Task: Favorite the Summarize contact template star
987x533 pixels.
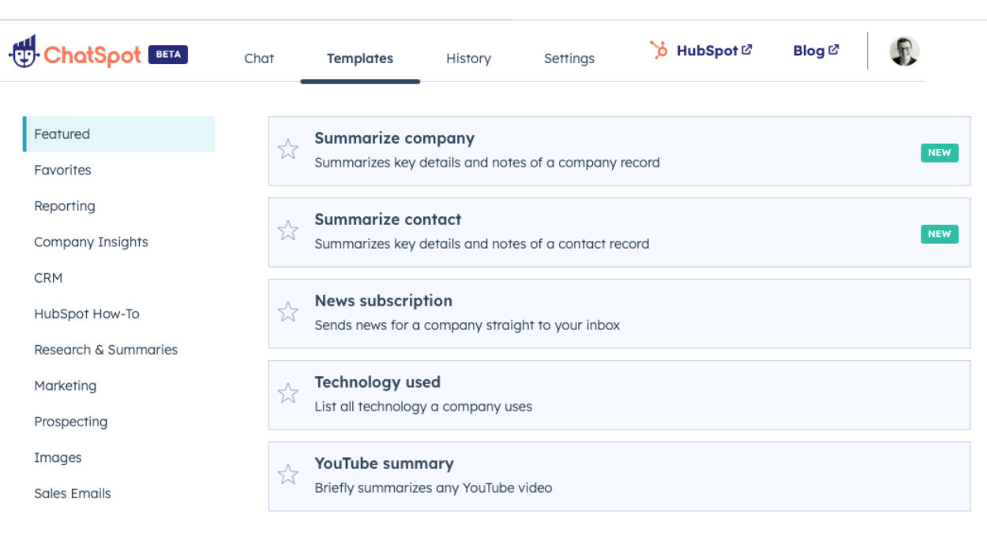Action: [x=288, y=231]
